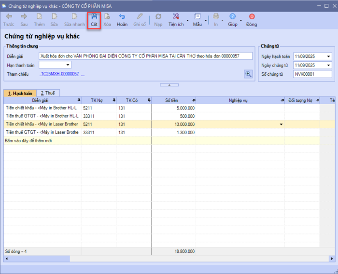Click the Số chứng từ input field
This screenshot has height=274, width=338.
[312, 74]
